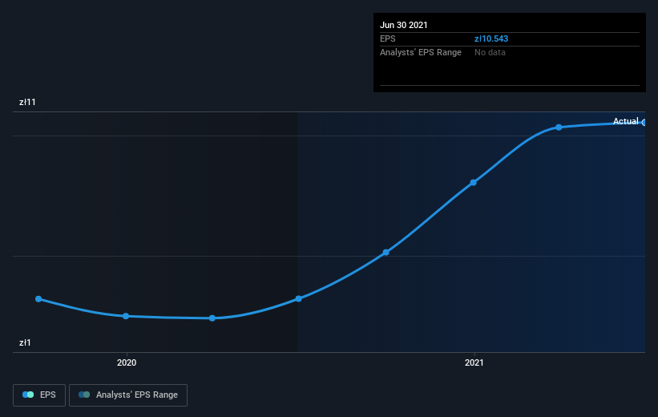This screenshot has height=417, width=658.
Task: Toggle the EPS legend button
Action: [x=39, y=395]
